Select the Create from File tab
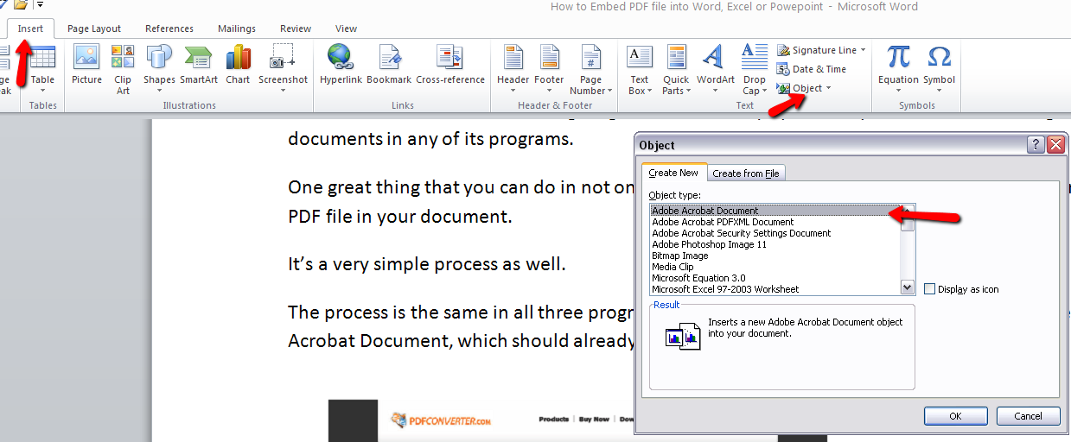1071x442 pixels. 746,174
